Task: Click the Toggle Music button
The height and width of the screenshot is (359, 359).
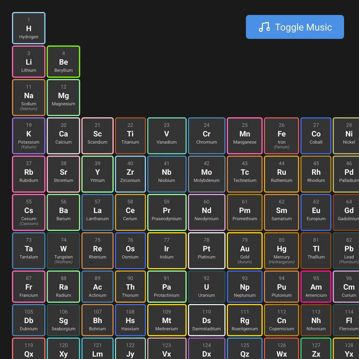Action: 295,27
